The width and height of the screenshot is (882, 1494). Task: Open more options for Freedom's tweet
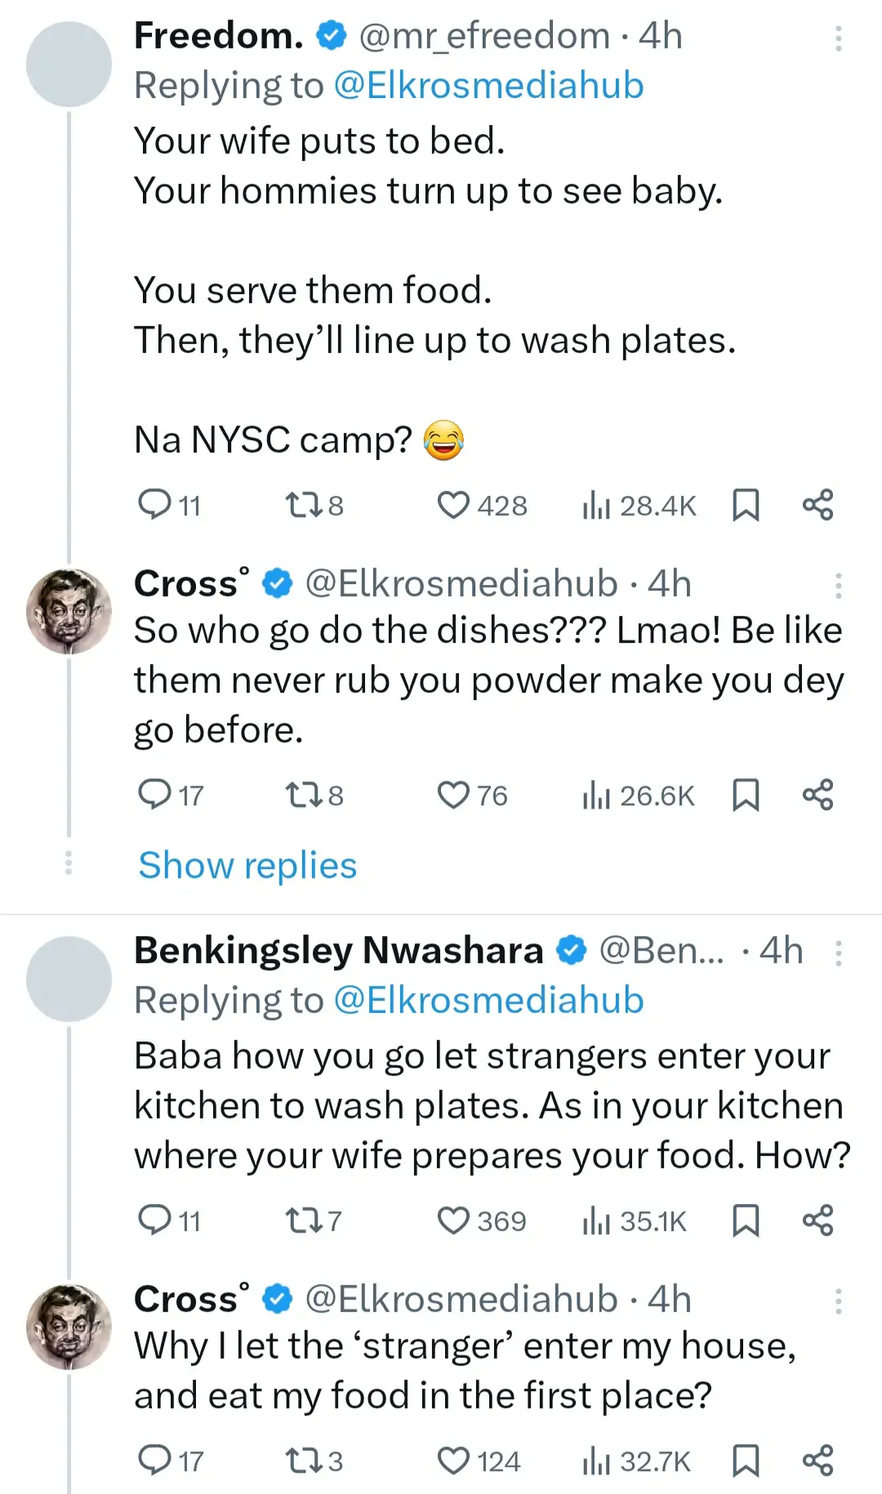838,38
